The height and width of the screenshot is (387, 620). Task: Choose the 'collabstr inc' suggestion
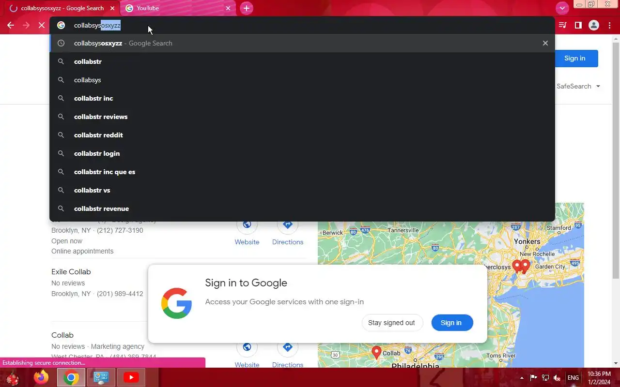pos(302,98)
